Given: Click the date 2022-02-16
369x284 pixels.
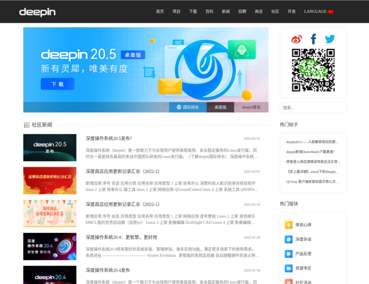Looking at the screenshot, I should point(252,204).
